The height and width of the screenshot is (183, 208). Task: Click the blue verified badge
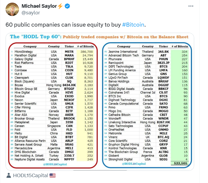pyautogui.click(x=67, y=6)
